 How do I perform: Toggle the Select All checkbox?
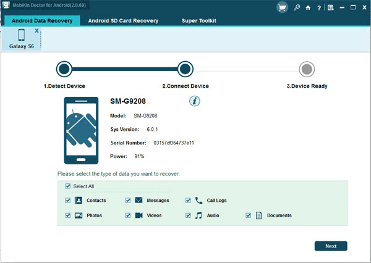click(x=68, y=186)
